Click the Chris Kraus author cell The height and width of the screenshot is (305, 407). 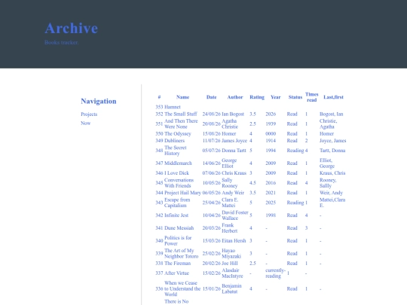(234, 173)
